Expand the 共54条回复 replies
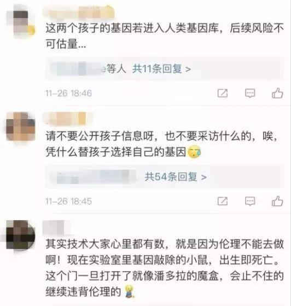This screenshot has height=306, width=291. [176, 177]
